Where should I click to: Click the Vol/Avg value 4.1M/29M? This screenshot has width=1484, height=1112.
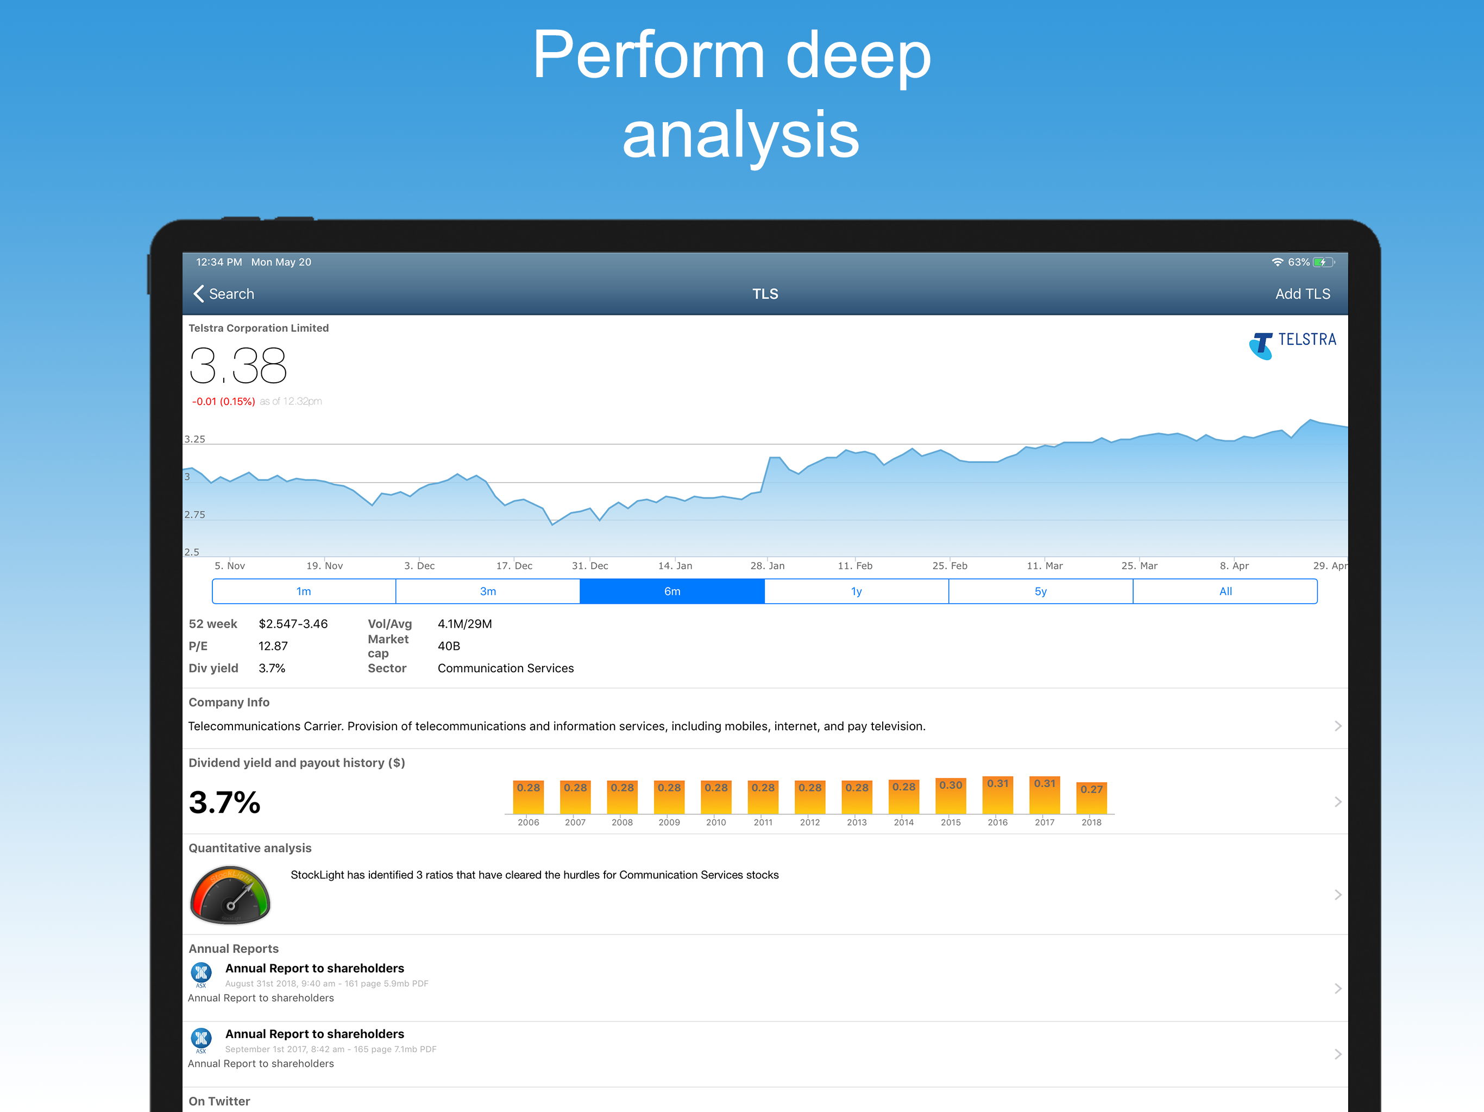(464, 624)
